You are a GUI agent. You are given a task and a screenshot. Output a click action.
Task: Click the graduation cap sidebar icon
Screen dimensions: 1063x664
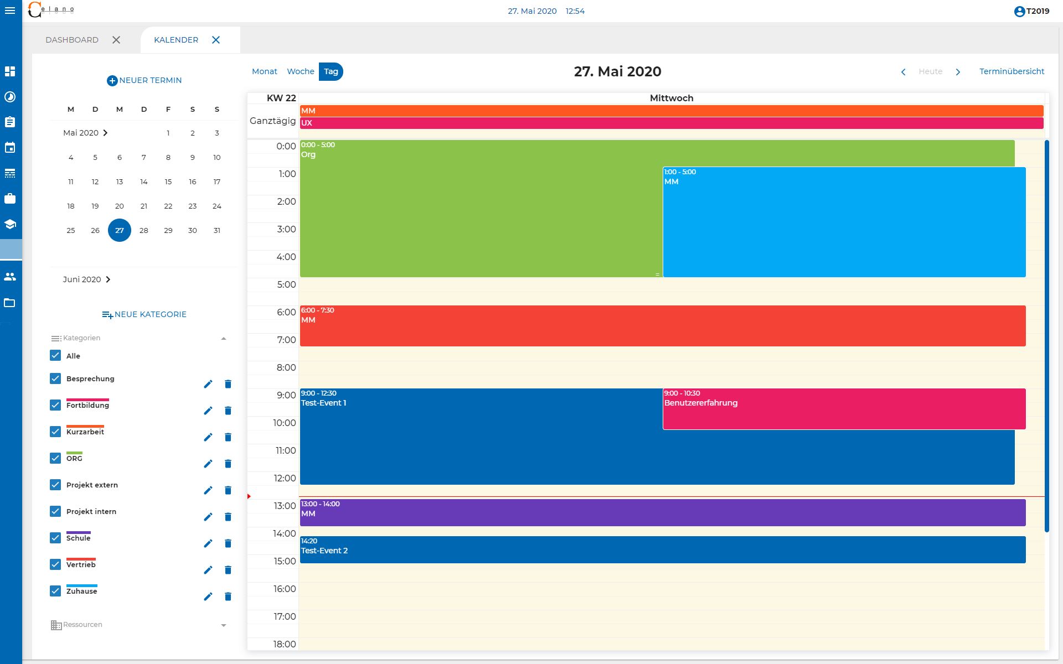10,224
